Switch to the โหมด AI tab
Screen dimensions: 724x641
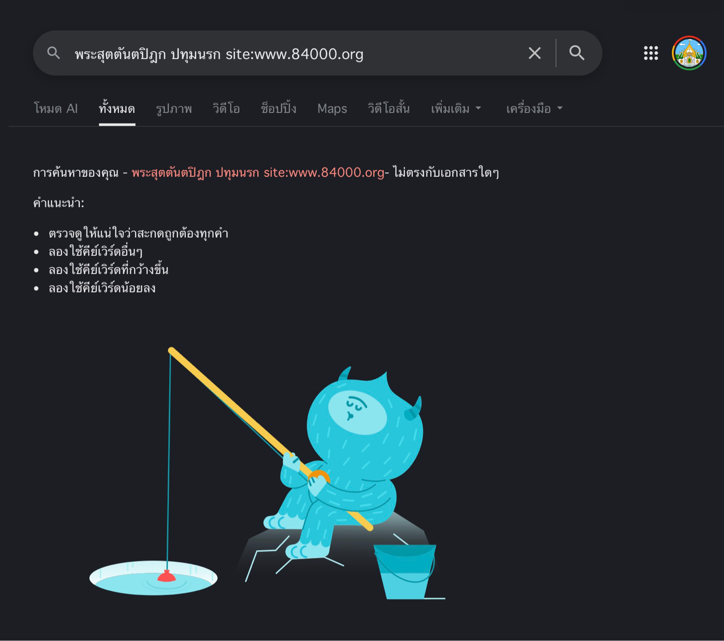point(56,109)
